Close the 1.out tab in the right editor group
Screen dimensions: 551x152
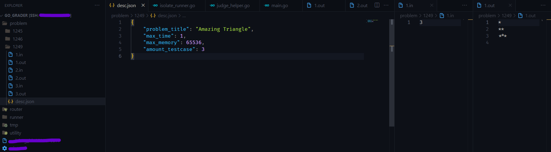510,5
